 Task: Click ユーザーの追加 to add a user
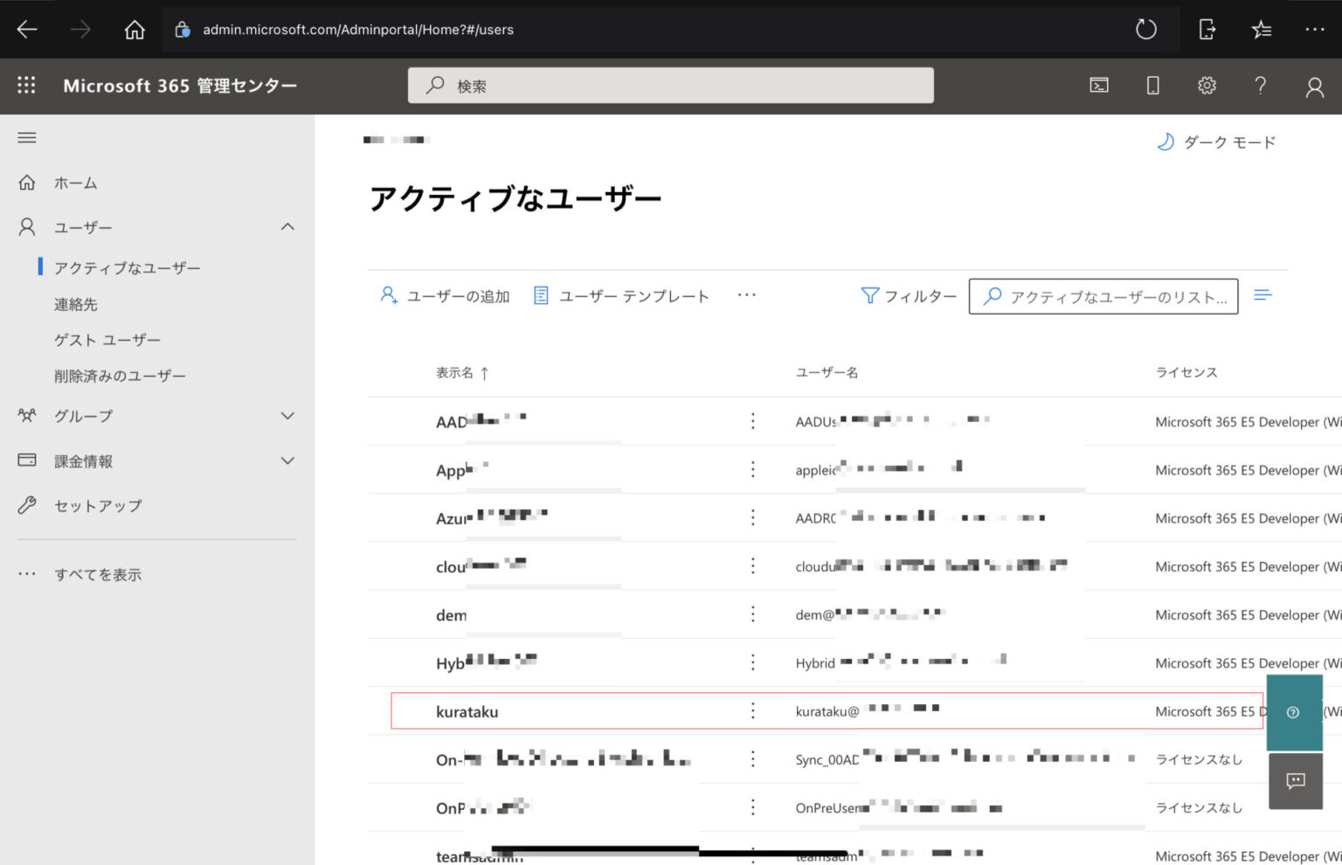coord(446,295)
